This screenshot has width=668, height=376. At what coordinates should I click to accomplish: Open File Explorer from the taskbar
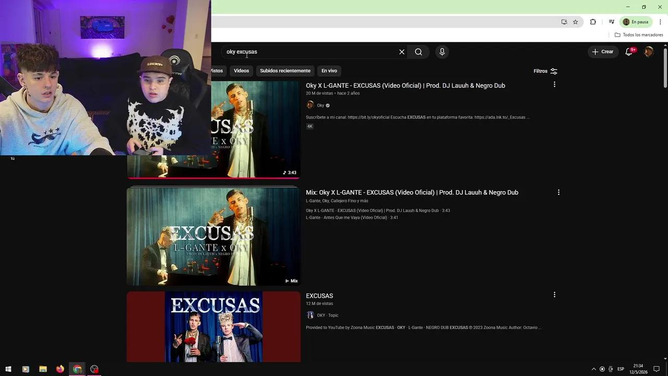point(43,369)
